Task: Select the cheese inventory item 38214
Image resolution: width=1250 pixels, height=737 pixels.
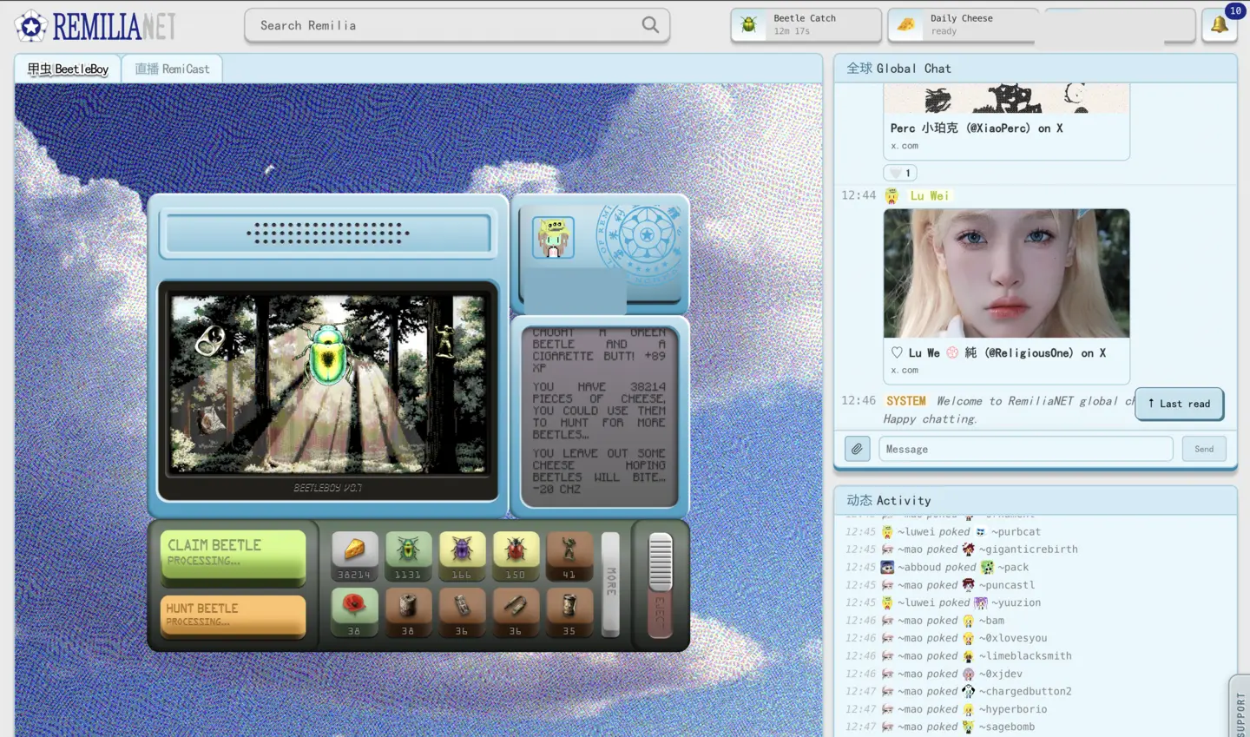Action: (354, 556)
